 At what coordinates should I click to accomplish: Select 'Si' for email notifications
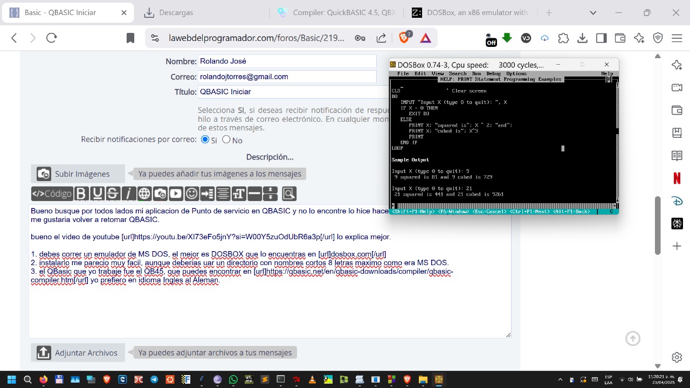click(x=205, y=140)
